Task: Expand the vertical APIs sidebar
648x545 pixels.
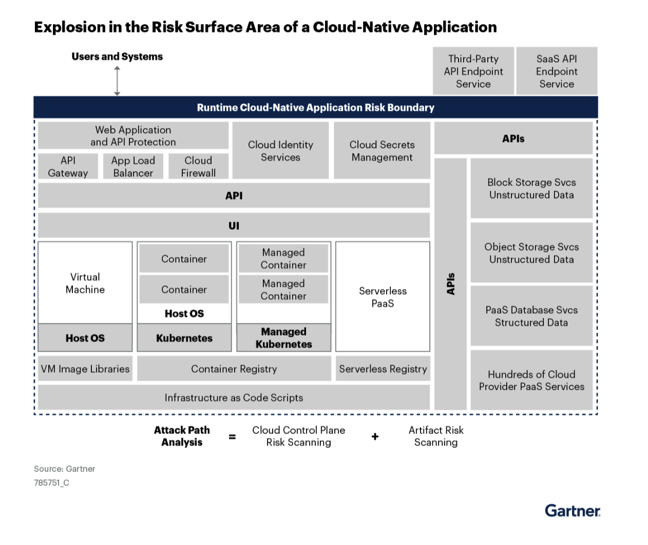Action: (451, 283)
